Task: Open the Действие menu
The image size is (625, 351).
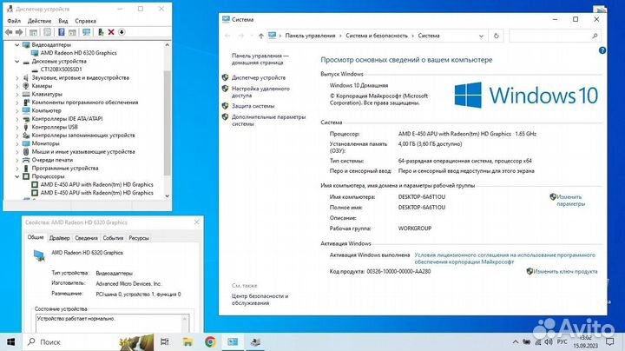Action: coord(39,21)
